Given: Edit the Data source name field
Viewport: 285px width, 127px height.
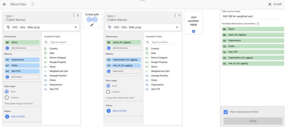Looking at the screenshot, I should pos(253,16).
